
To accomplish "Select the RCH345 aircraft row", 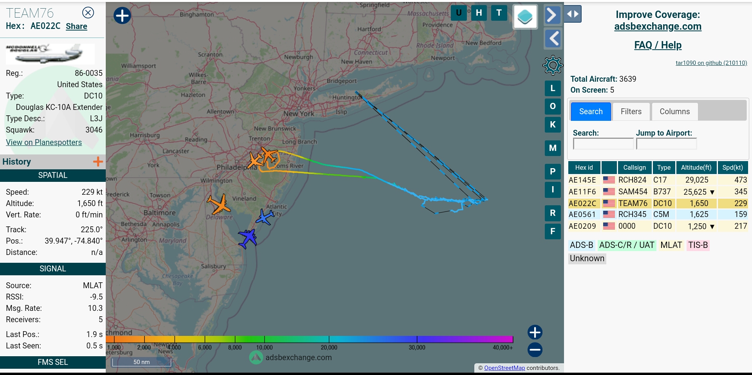I will [x=658, y=214].
